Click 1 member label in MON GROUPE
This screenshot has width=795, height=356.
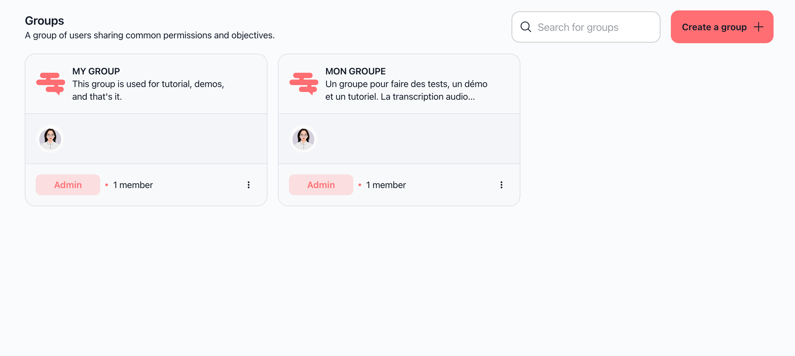point(386,185)
